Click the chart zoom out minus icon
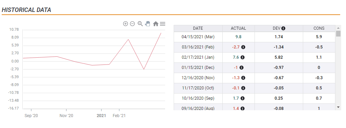 click(132, 24)
